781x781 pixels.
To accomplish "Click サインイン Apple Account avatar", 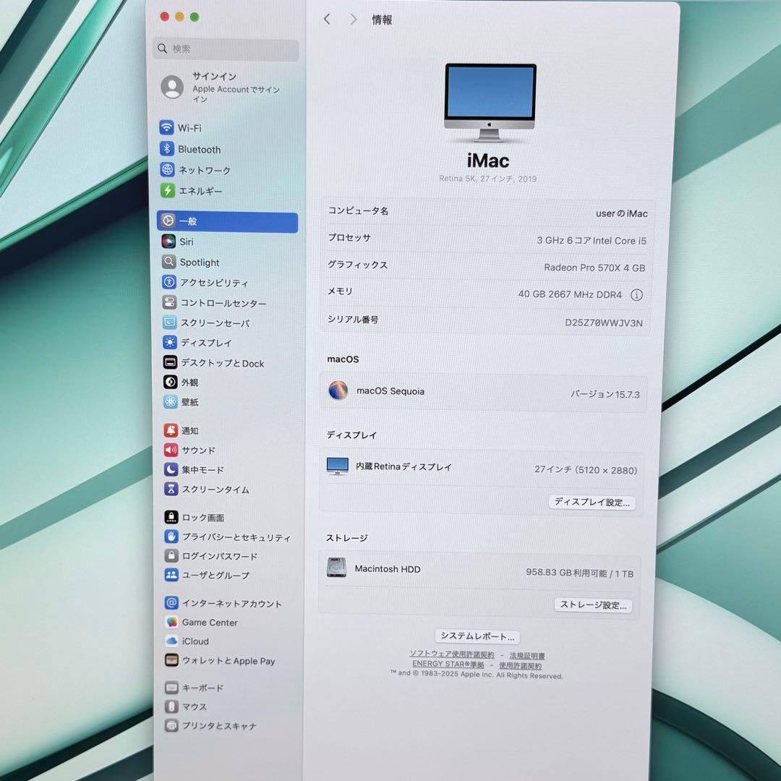I will click(x=172, y=87).
